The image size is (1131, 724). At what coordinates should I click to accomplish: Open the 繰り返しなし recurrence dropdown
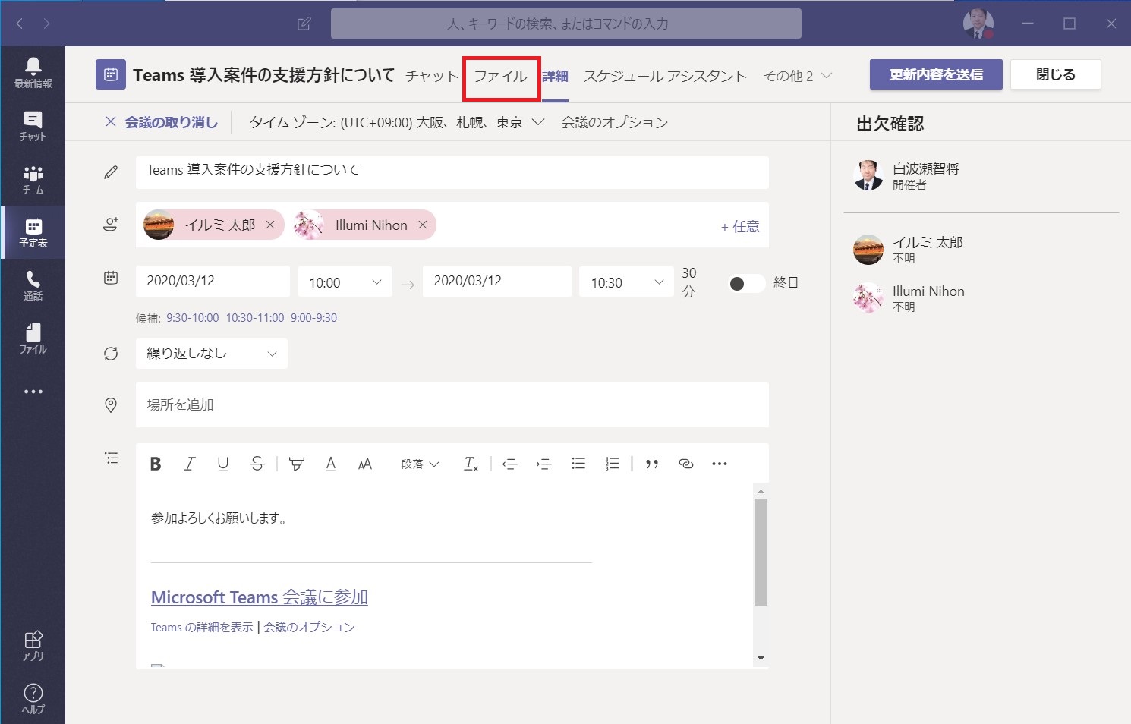(x=211, y=354)
